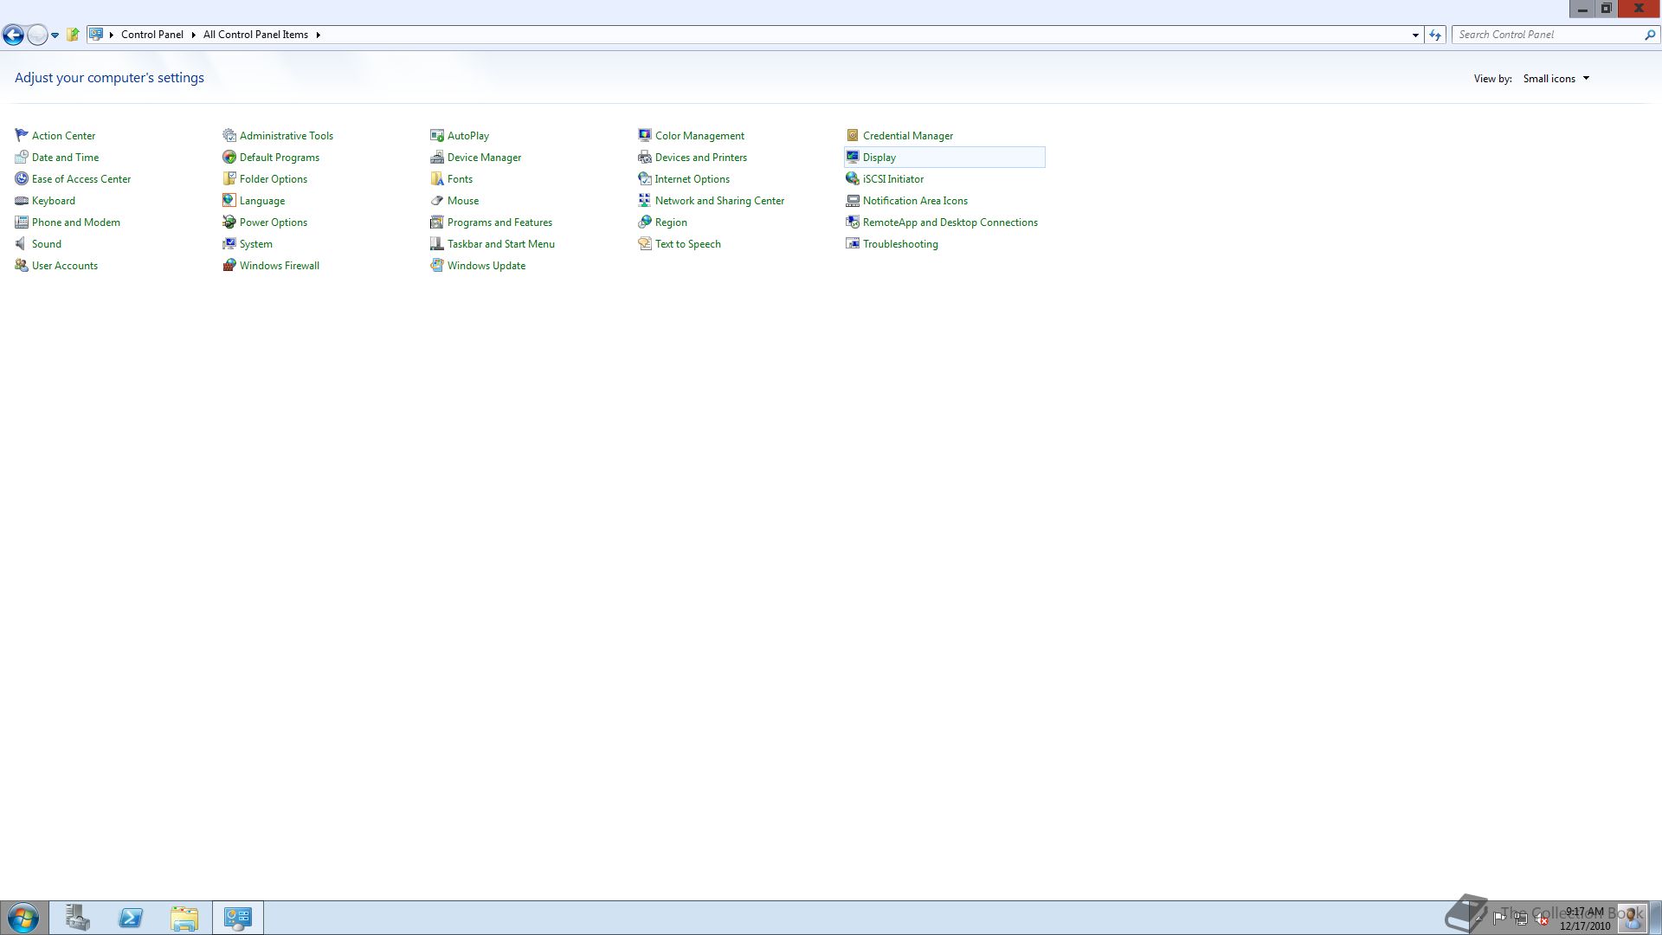The image size is (1662, 935).
Task: Open Windows Explorer from the taskbar
Action: click(x=184, y=918)
